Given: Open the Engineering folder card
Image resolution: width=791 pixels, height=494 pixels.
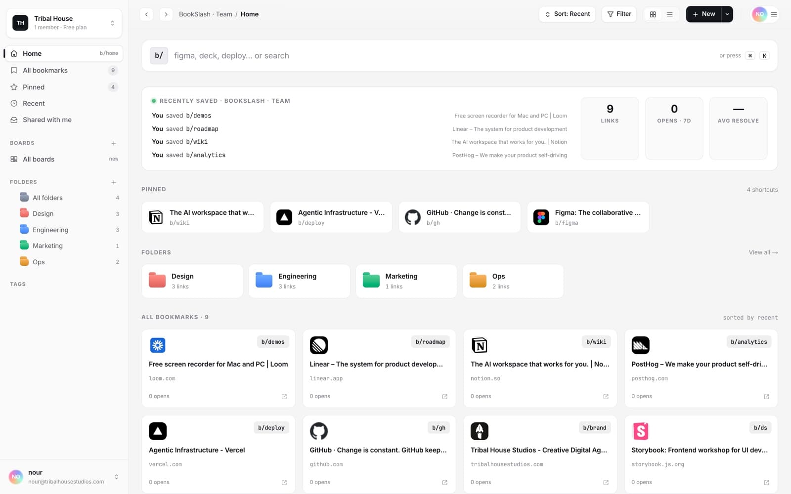Looking at the screenshot, I should pos(299,281).
